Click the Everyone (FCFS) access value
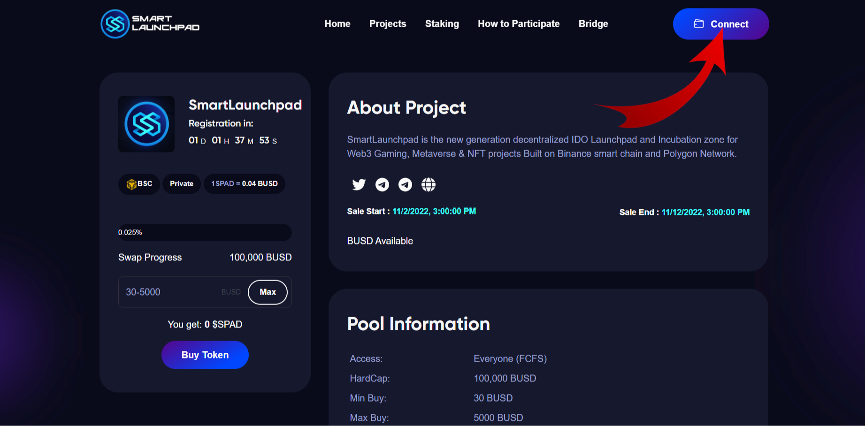This screenshot has width=865, height=426. (x=510, y=358)
